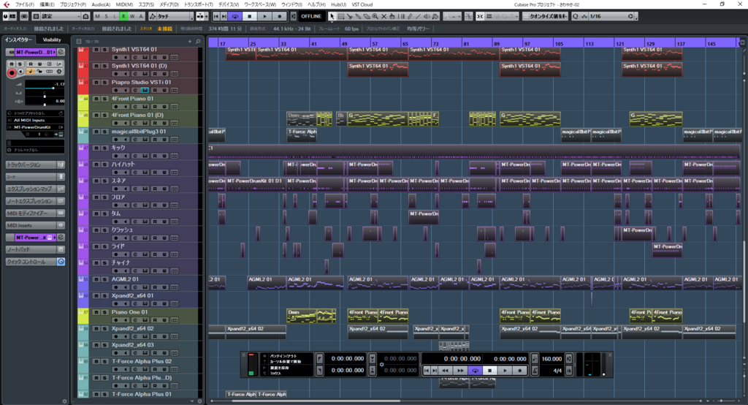Open the MIDI(M) menu
Screen dimensions: 748x405
click(124, 4)
